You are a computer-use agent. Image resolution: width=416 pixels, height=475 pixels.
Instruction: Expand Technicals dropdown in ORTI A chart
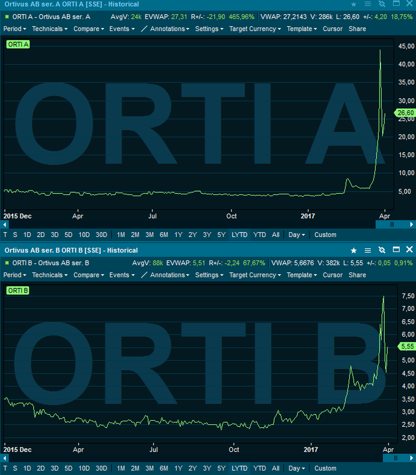(x=49, y=29)
